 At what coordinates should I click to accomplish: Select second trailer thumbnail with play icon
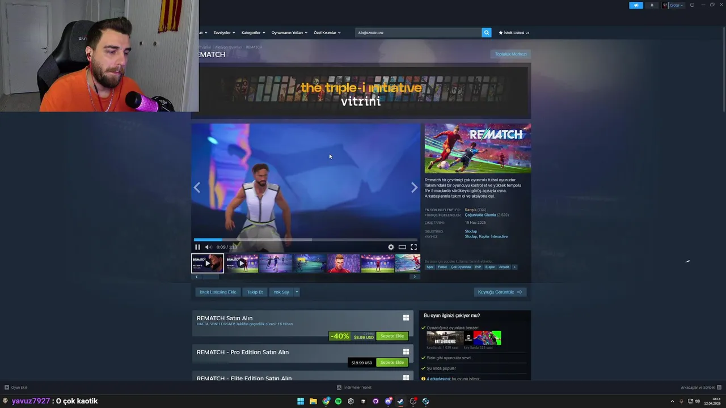242,263
